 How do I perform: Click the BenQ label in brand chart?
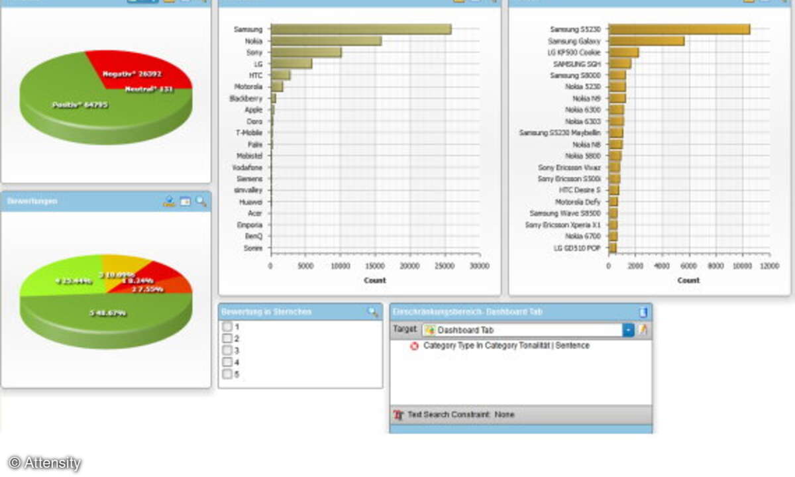point(254,236)
